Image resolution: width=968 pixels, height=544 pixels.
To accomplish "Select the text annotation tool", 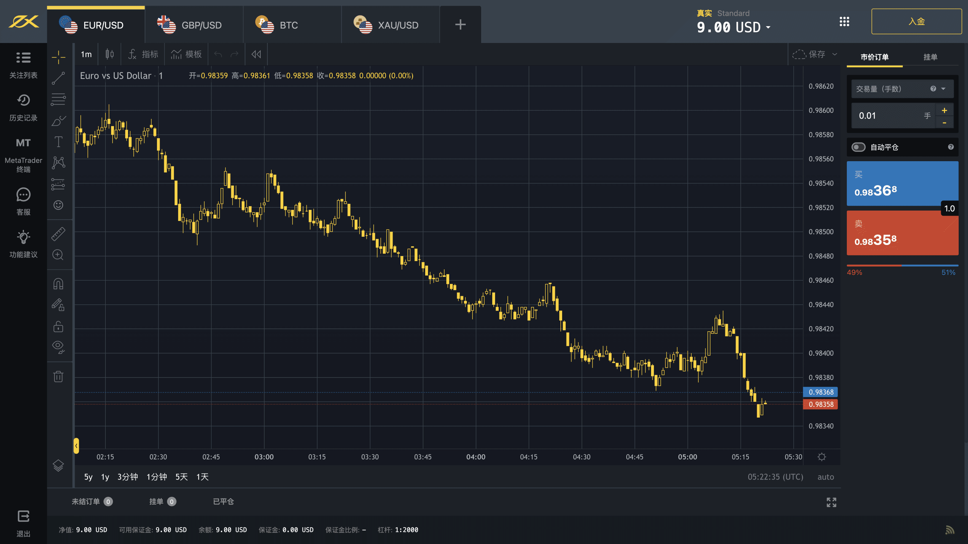I will pos(58,142).
